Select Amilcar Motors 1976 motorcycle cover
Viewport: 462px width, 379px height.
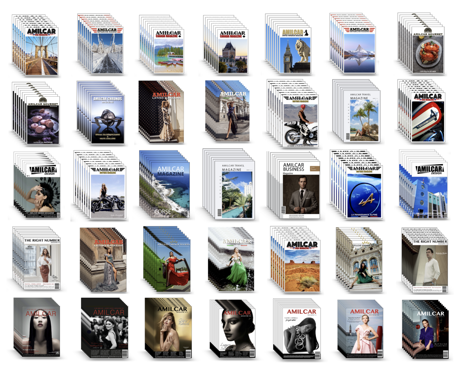(300, 120)
